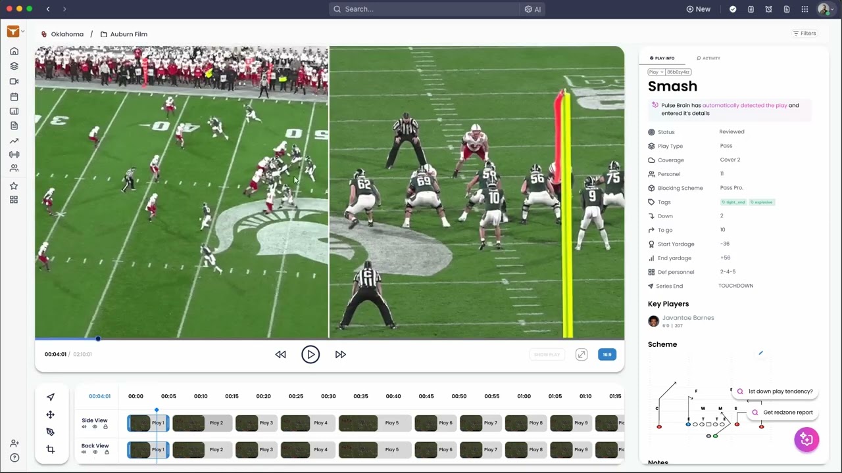Open the four-squares grid icon in sidebar
The width and height of the screenshot is (842, 473).
[14, 200]
